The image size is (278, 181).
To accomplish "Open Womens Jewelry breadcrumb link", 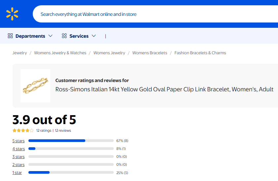I will pyautogui.click(x=109, y=53).
